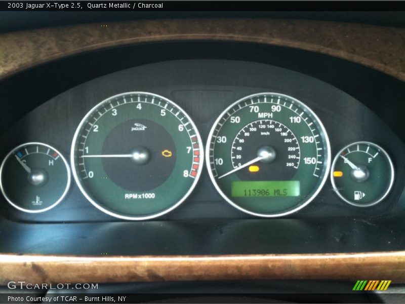
Task: Click the "MPH" label on speedometer
Action: (265, 116)
